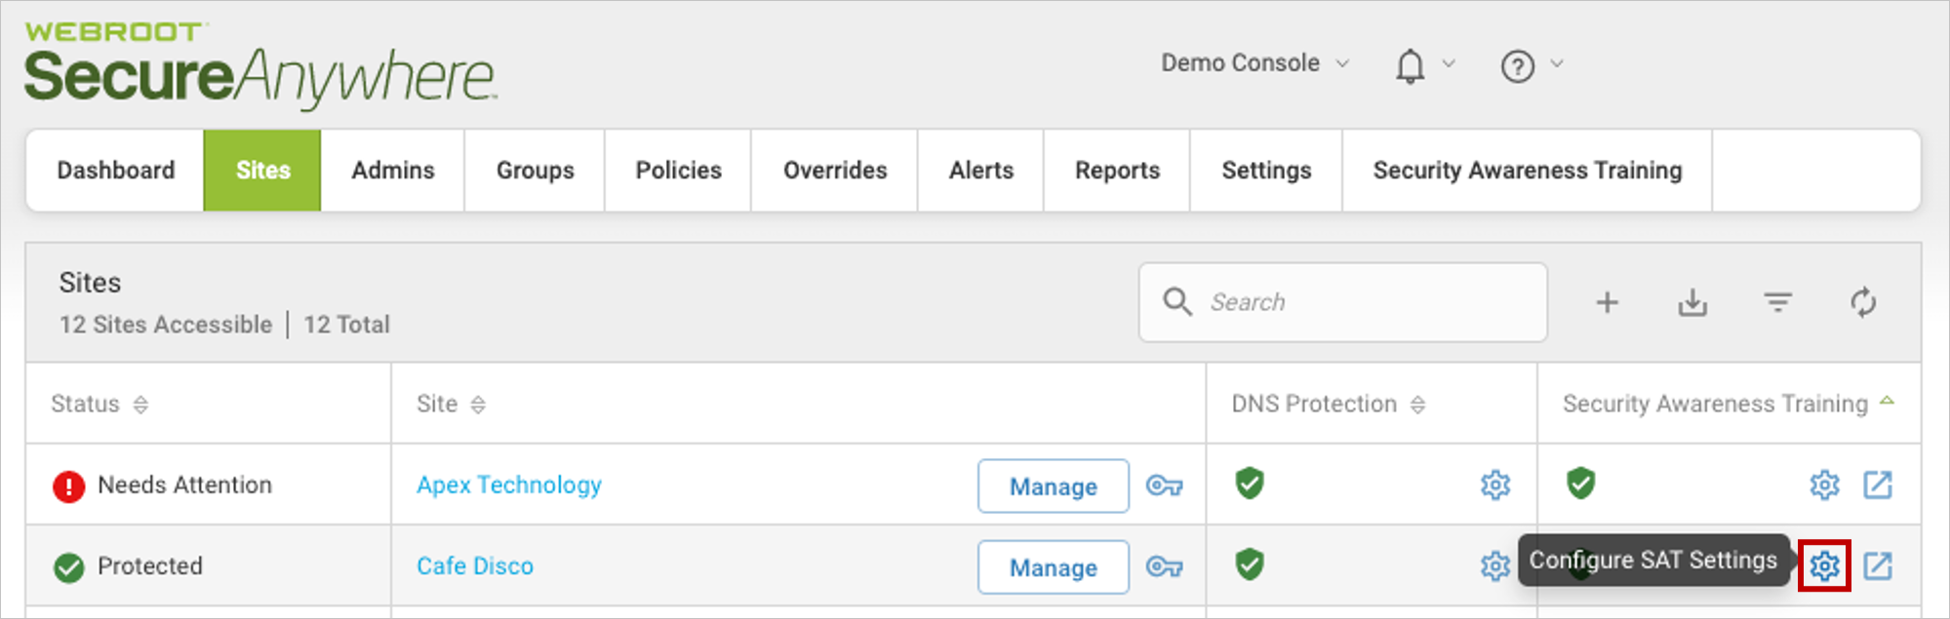Screen dimensions: 1950x619
Task: Open the Cafe Disco site link
Action: pos(475,566)
